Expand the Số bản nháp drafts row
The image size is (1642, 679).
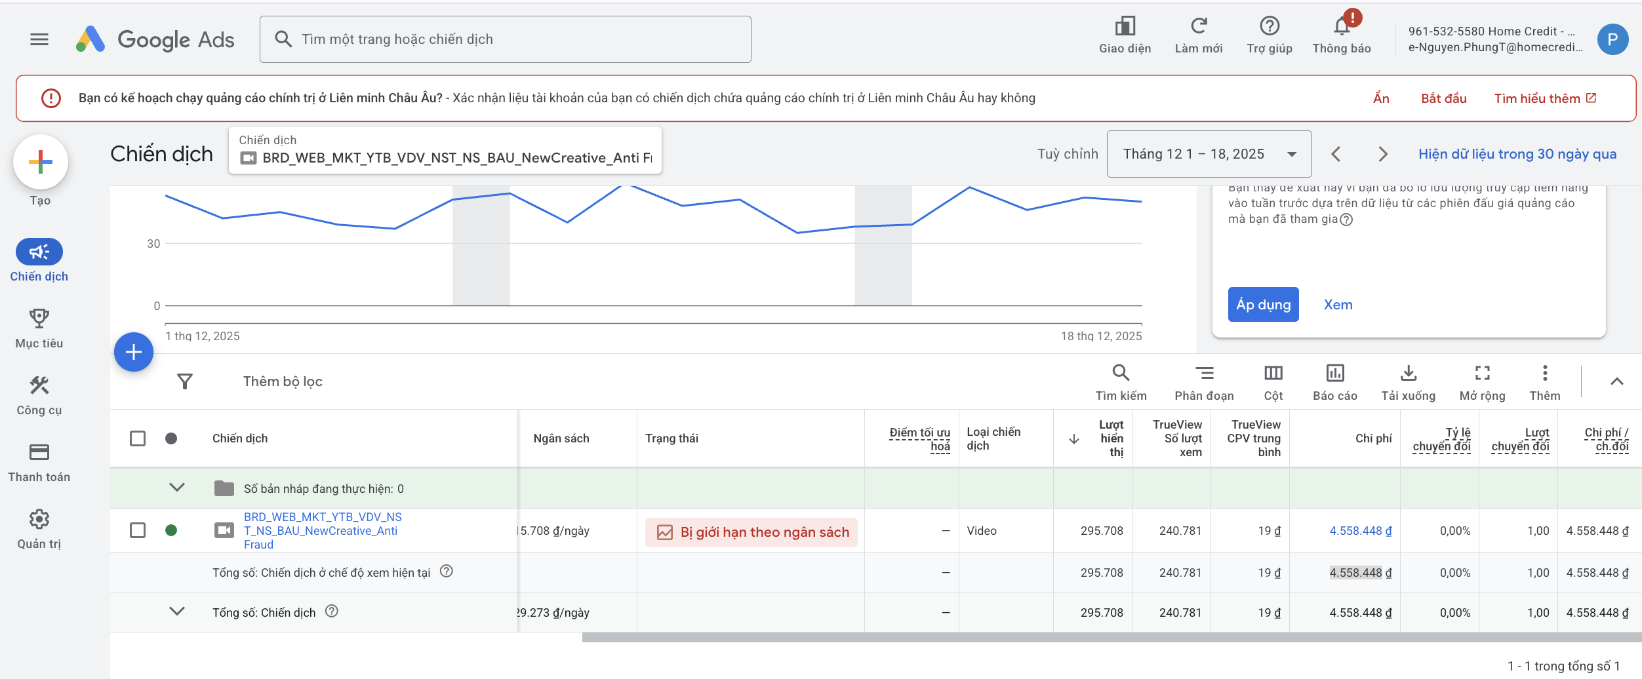tap(177, 488)
